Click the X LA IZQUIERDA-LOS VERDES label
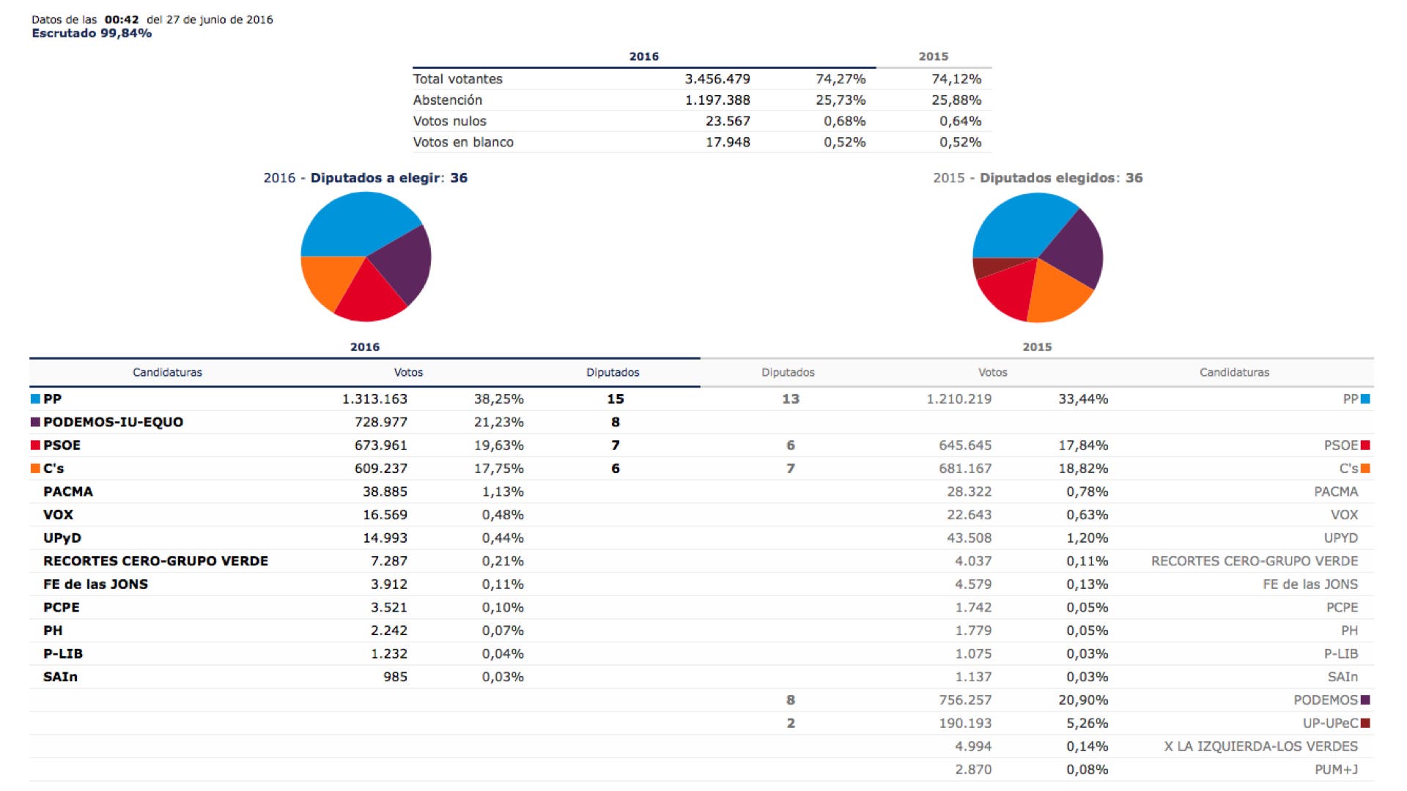 pos(1260,746)
